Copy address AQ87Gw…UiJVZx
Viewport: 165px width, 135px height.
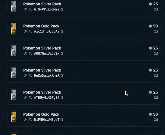(x=62, y=54)
